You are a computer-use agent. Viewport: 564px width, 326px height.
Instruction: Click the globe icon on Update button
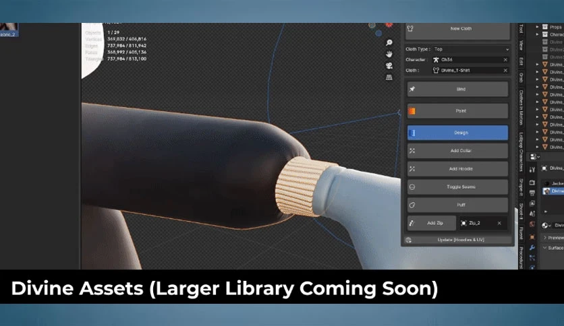pos(409,240)
